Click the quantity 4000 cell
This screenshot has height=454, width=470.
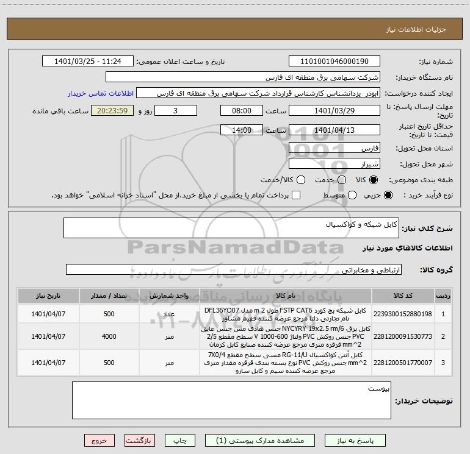click(x=109, y=336)
